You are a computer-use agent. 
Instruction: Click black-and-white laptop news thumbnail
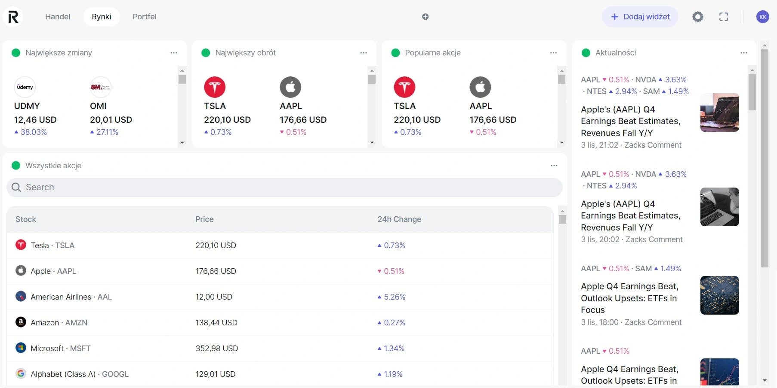[x=720, y=207]
